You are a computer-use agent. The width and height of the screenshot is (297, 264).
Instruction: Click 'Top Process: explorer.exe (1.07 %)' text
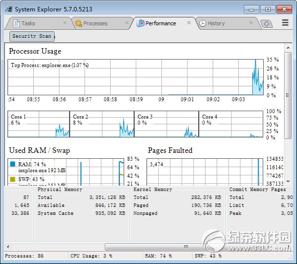tap(50, 66)
